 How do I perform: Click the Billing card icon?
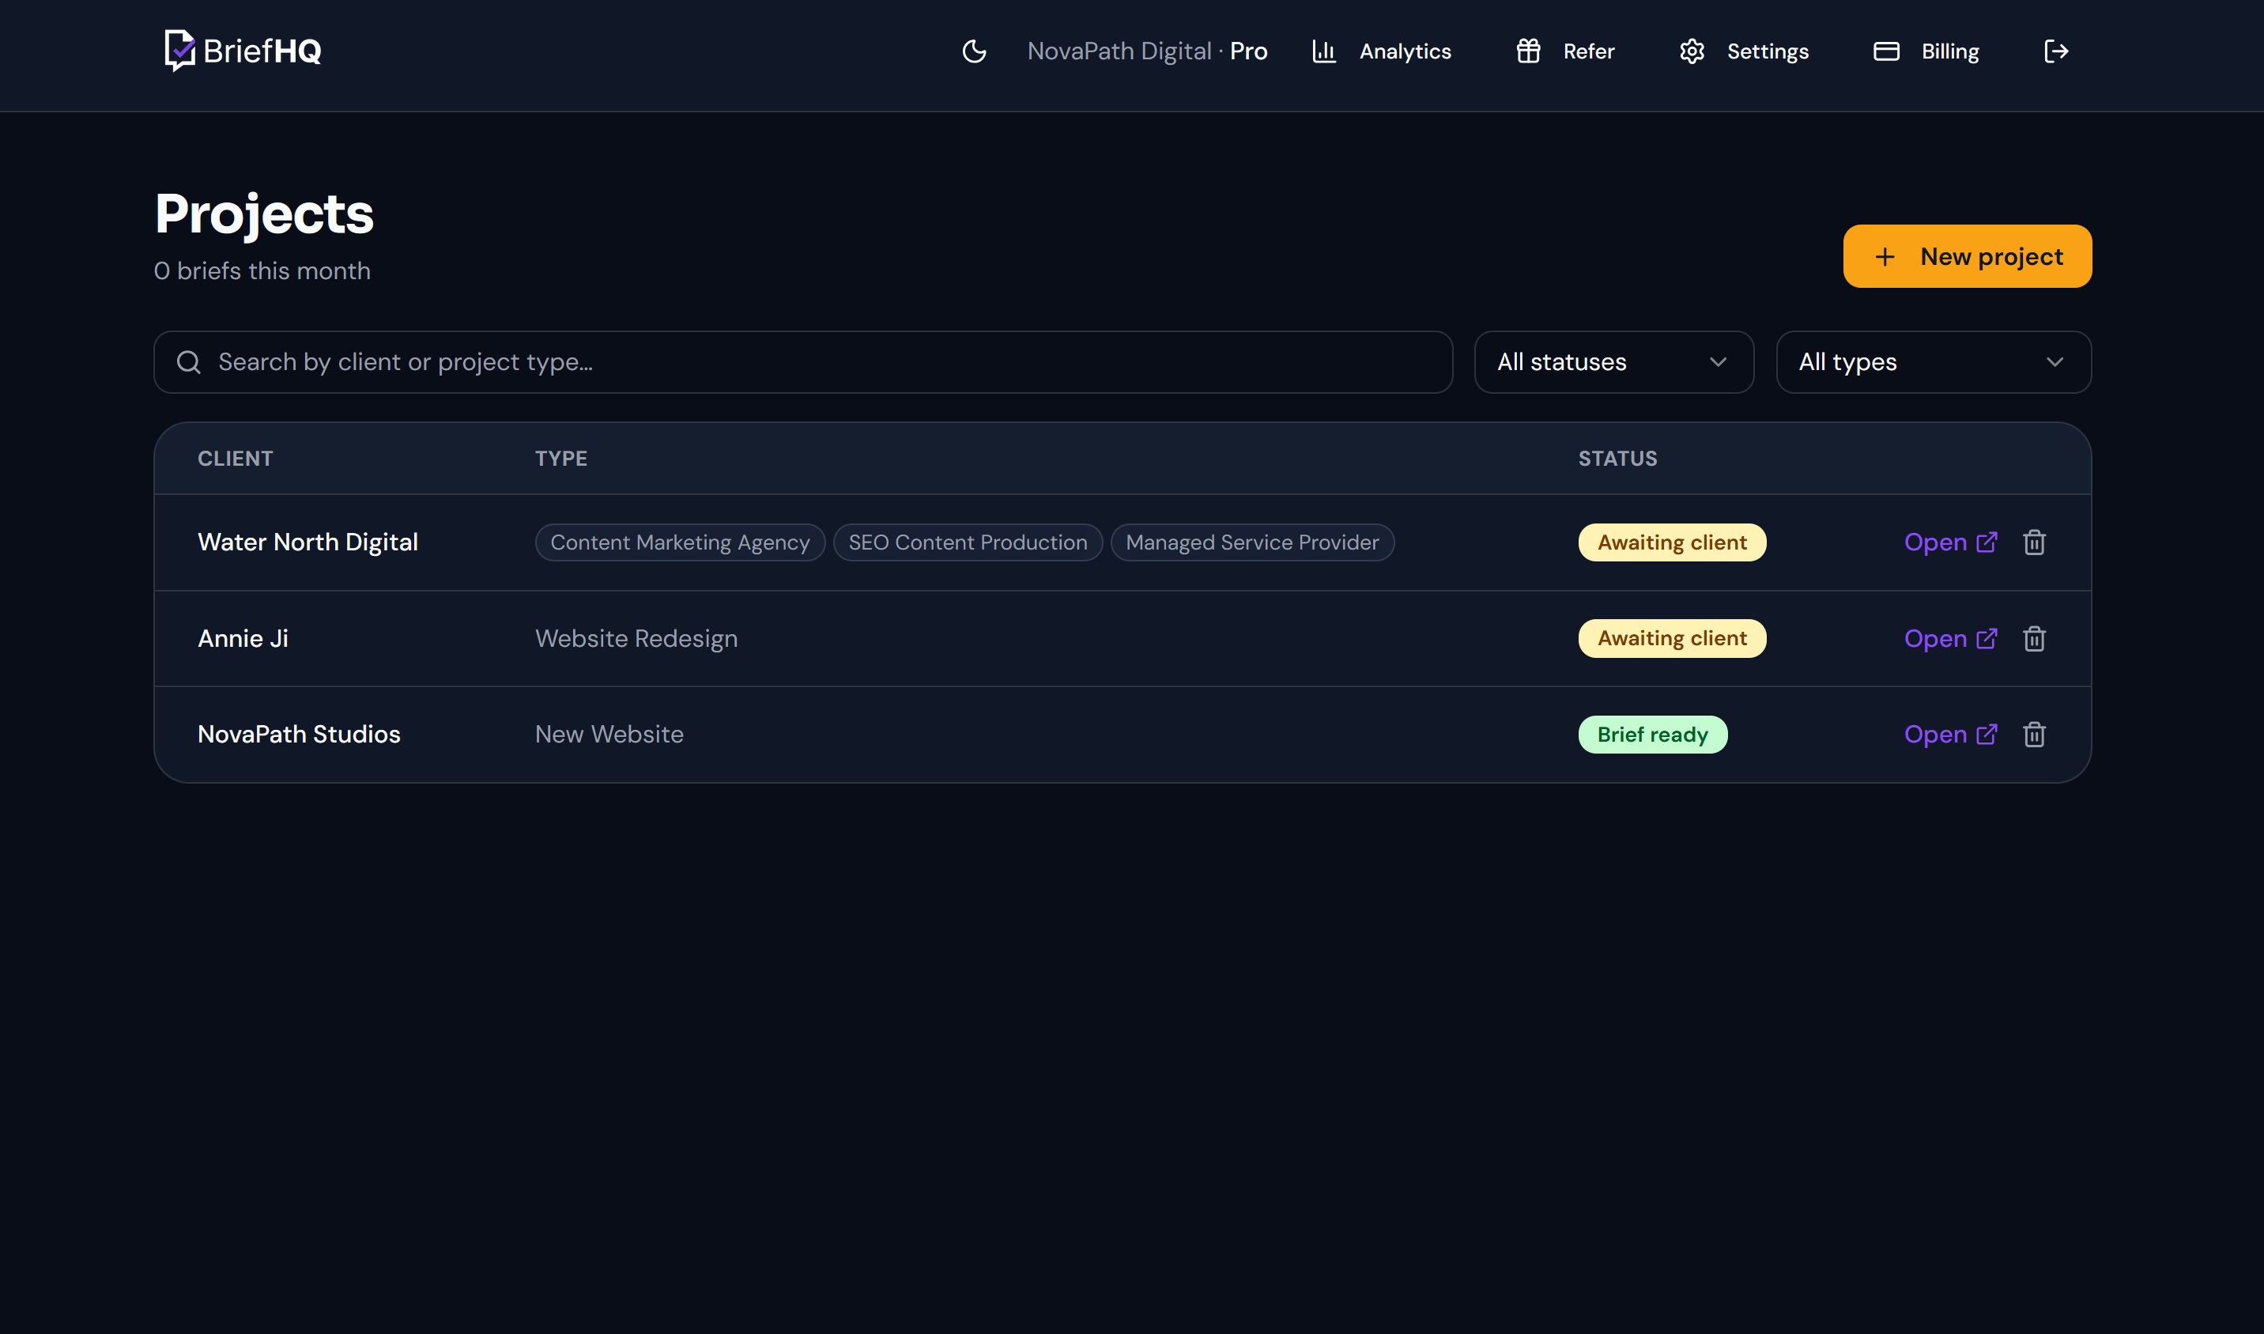[1886, 51]
